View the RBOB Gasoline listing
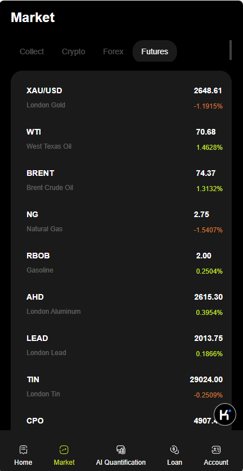 pyautogui.click(x=121, y=263)
